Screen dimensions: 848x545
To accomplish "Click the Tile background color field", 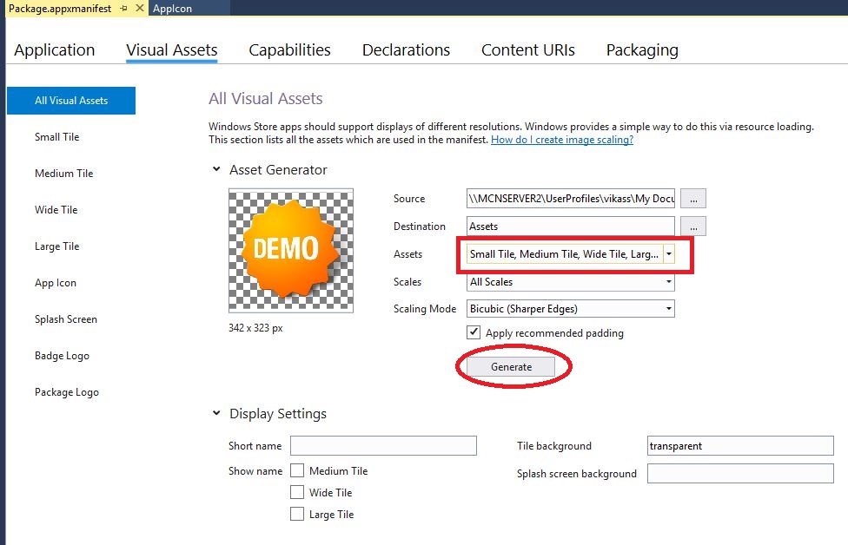I will coord(740,446).
